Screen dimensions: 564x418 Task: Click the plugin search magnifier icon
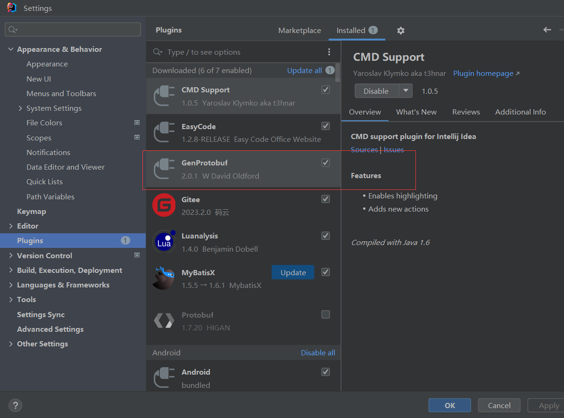(158, 52)
